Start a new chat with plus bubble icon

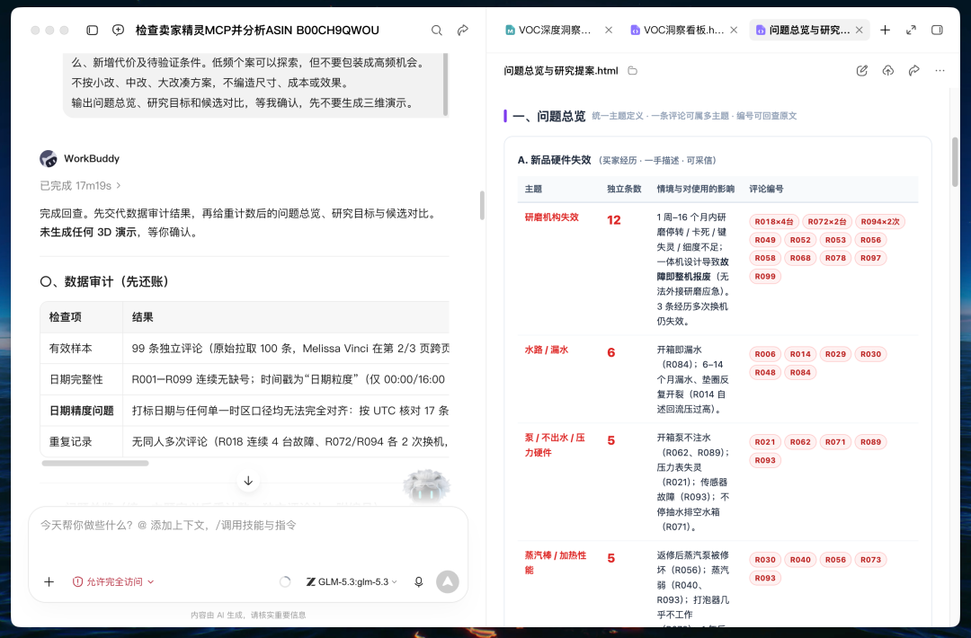(x=119, y=30)
